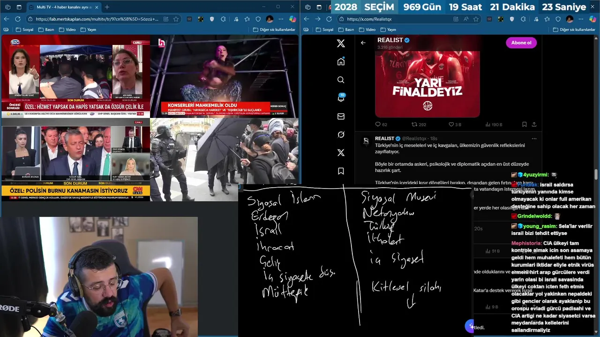Open X Search from sidebar

341,80
